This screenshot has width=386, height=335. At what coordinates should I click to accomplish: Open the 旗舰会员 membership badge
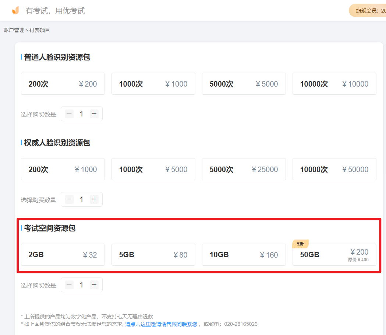(x=368, y=11)
